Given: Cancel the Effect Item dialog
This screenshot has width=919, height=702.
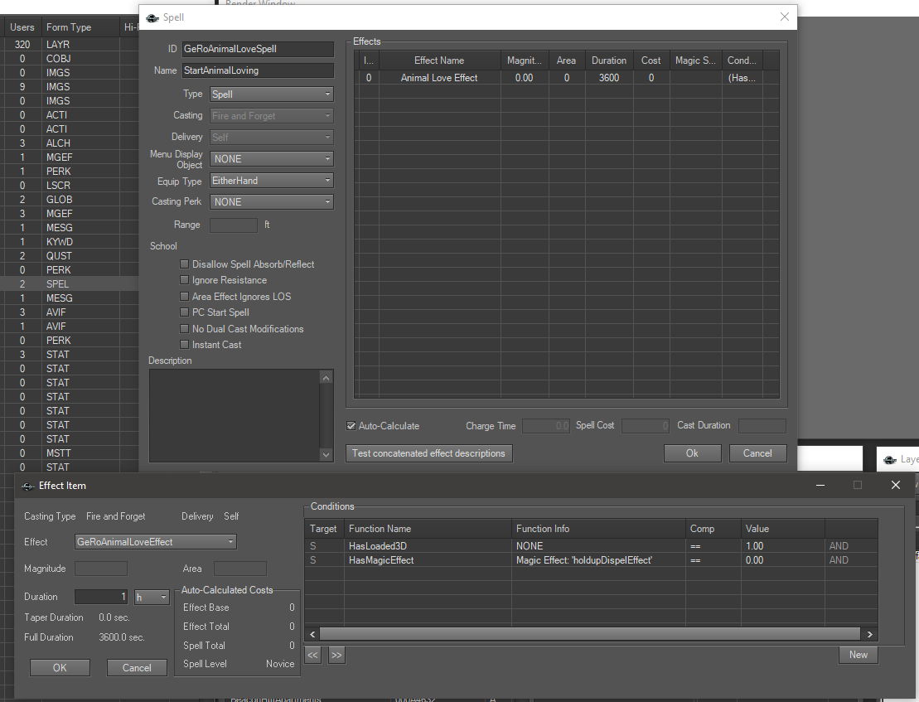Looking at the screenshot, I should tap(137, 668).
